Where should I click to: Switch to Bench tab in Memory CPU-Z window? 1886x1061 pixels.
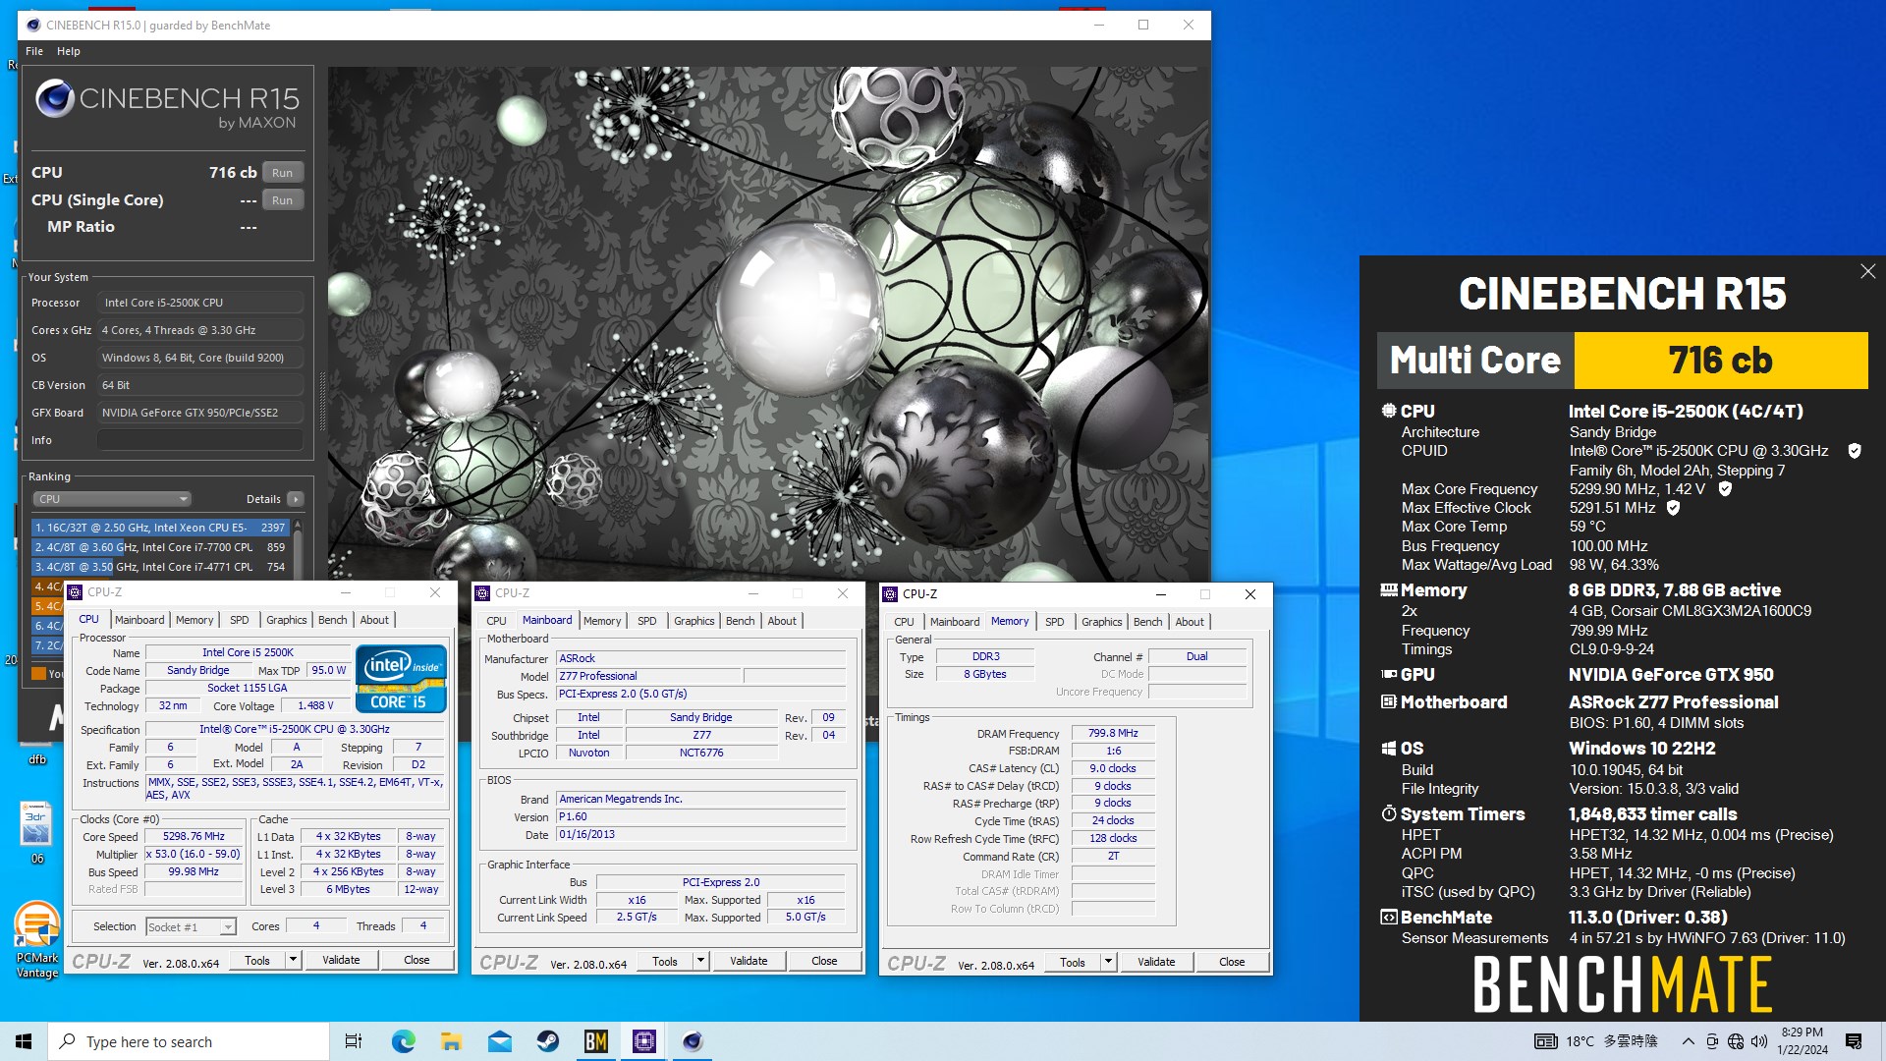tap(1147, 622)
